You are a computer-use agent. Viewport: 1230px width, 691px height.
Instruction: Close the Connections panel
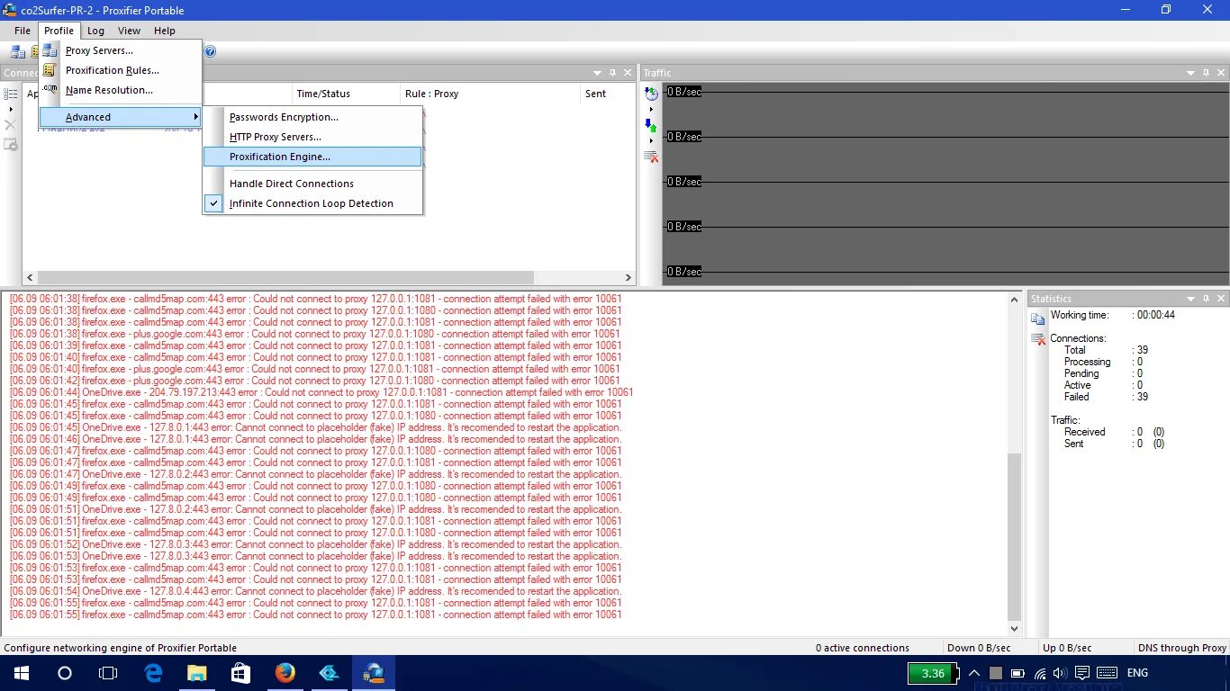click(629, 73)
